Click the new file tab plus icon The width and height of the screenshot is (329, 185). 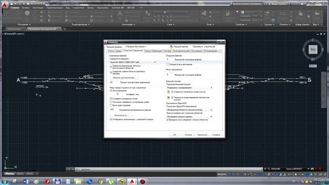click(65, 29)
